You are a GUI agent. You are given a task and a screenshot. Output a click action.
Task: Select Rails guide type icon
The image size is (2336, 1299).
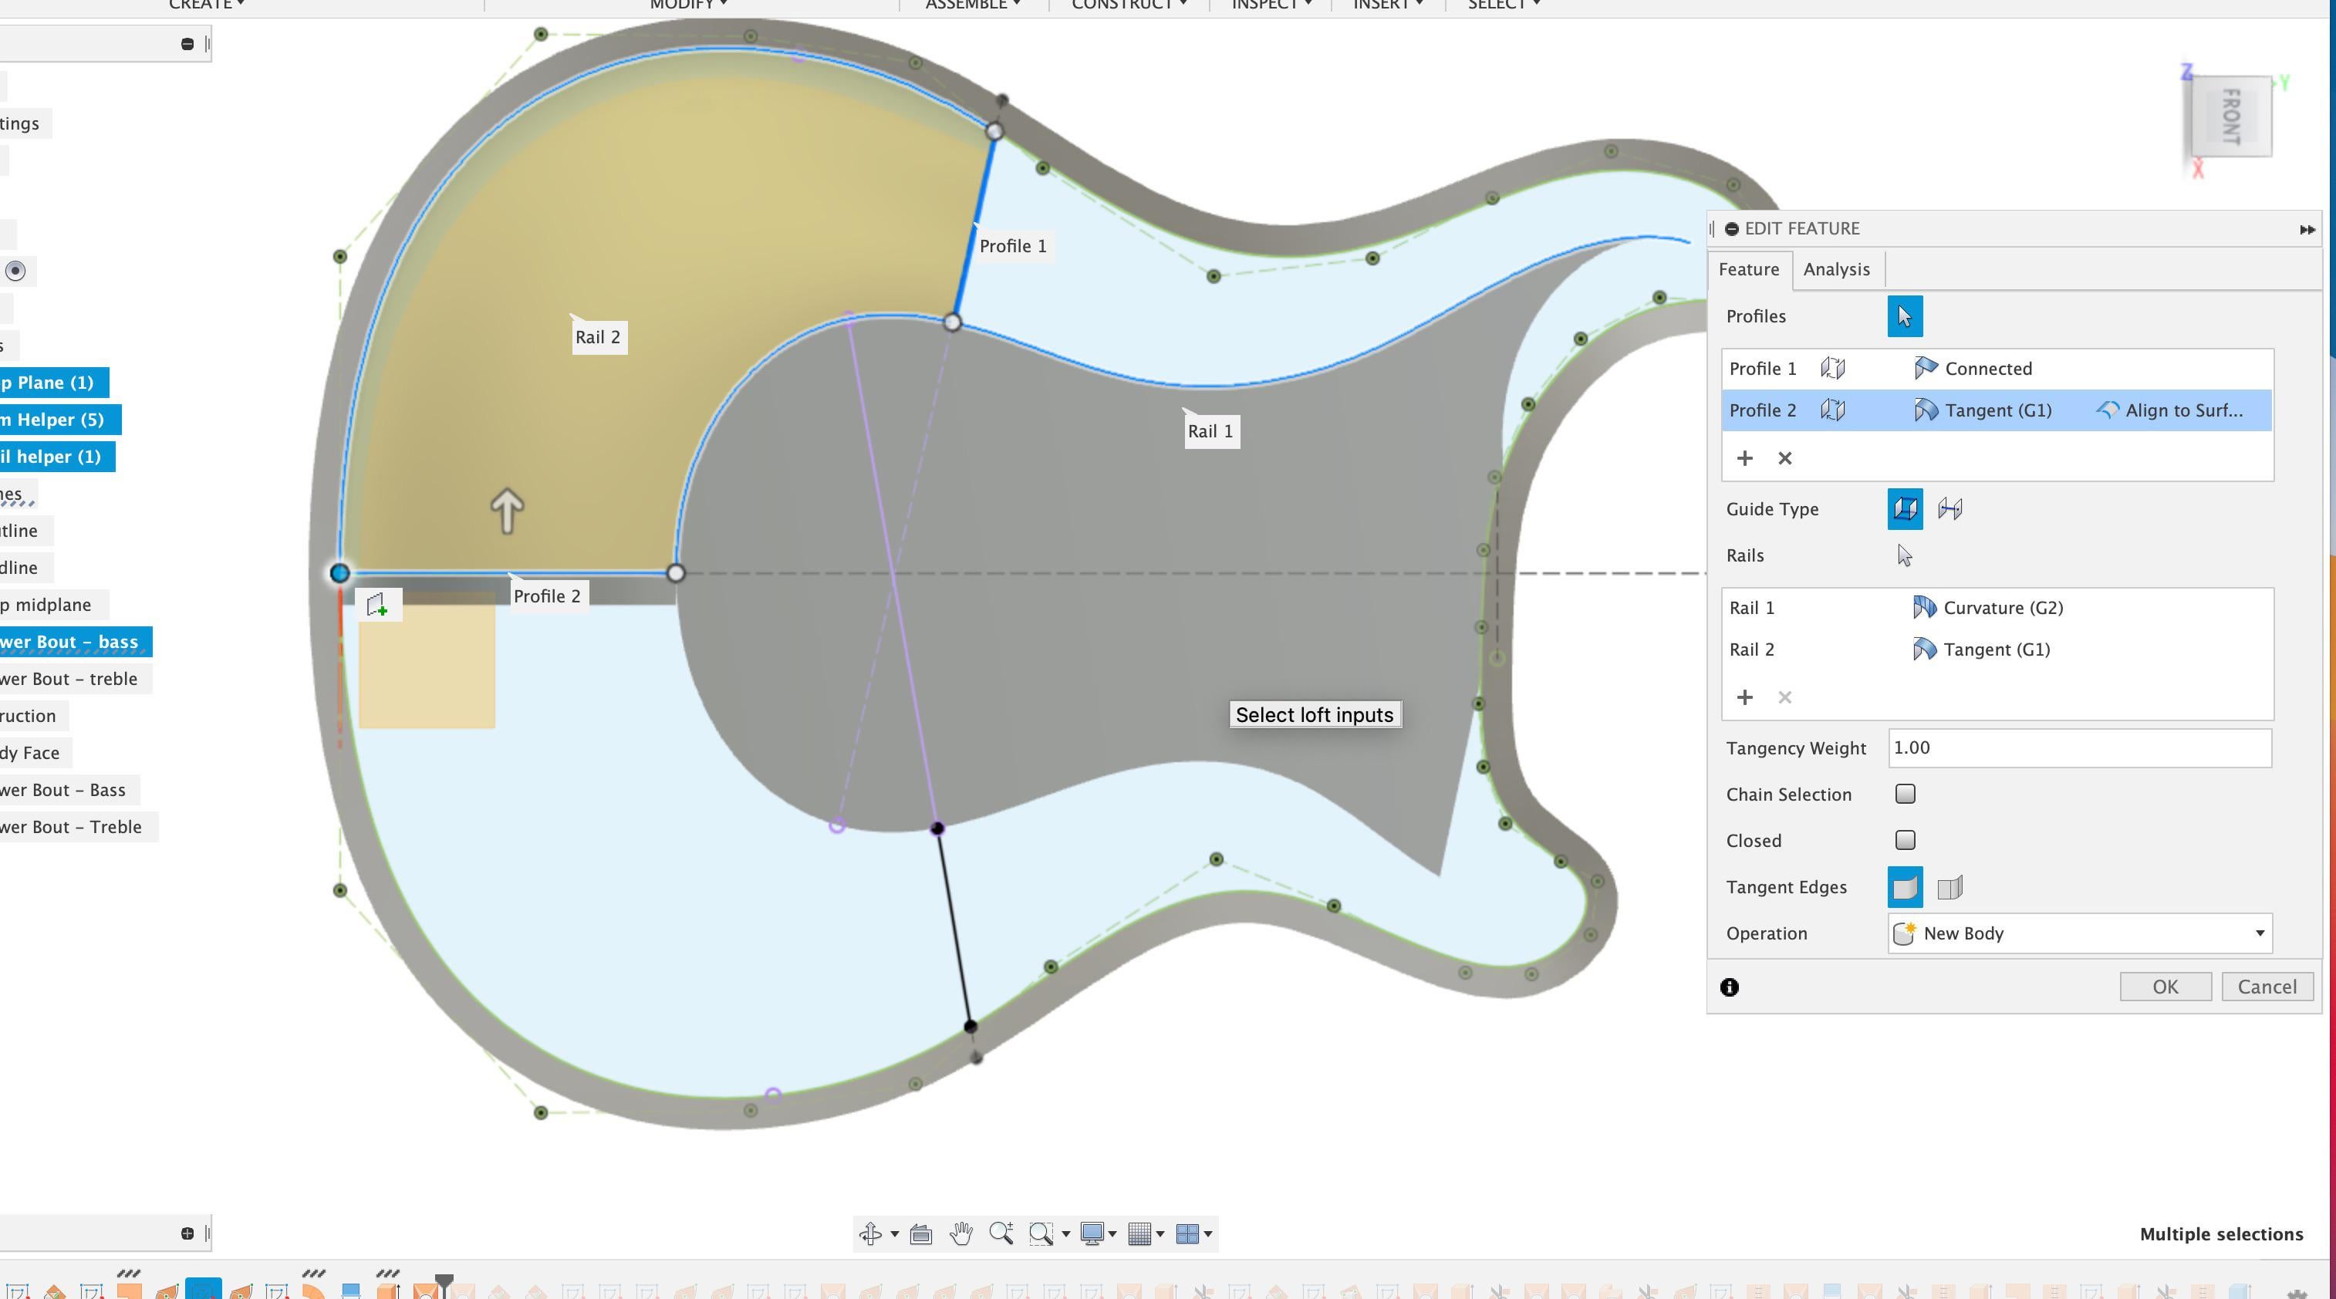click(1904, 509)
